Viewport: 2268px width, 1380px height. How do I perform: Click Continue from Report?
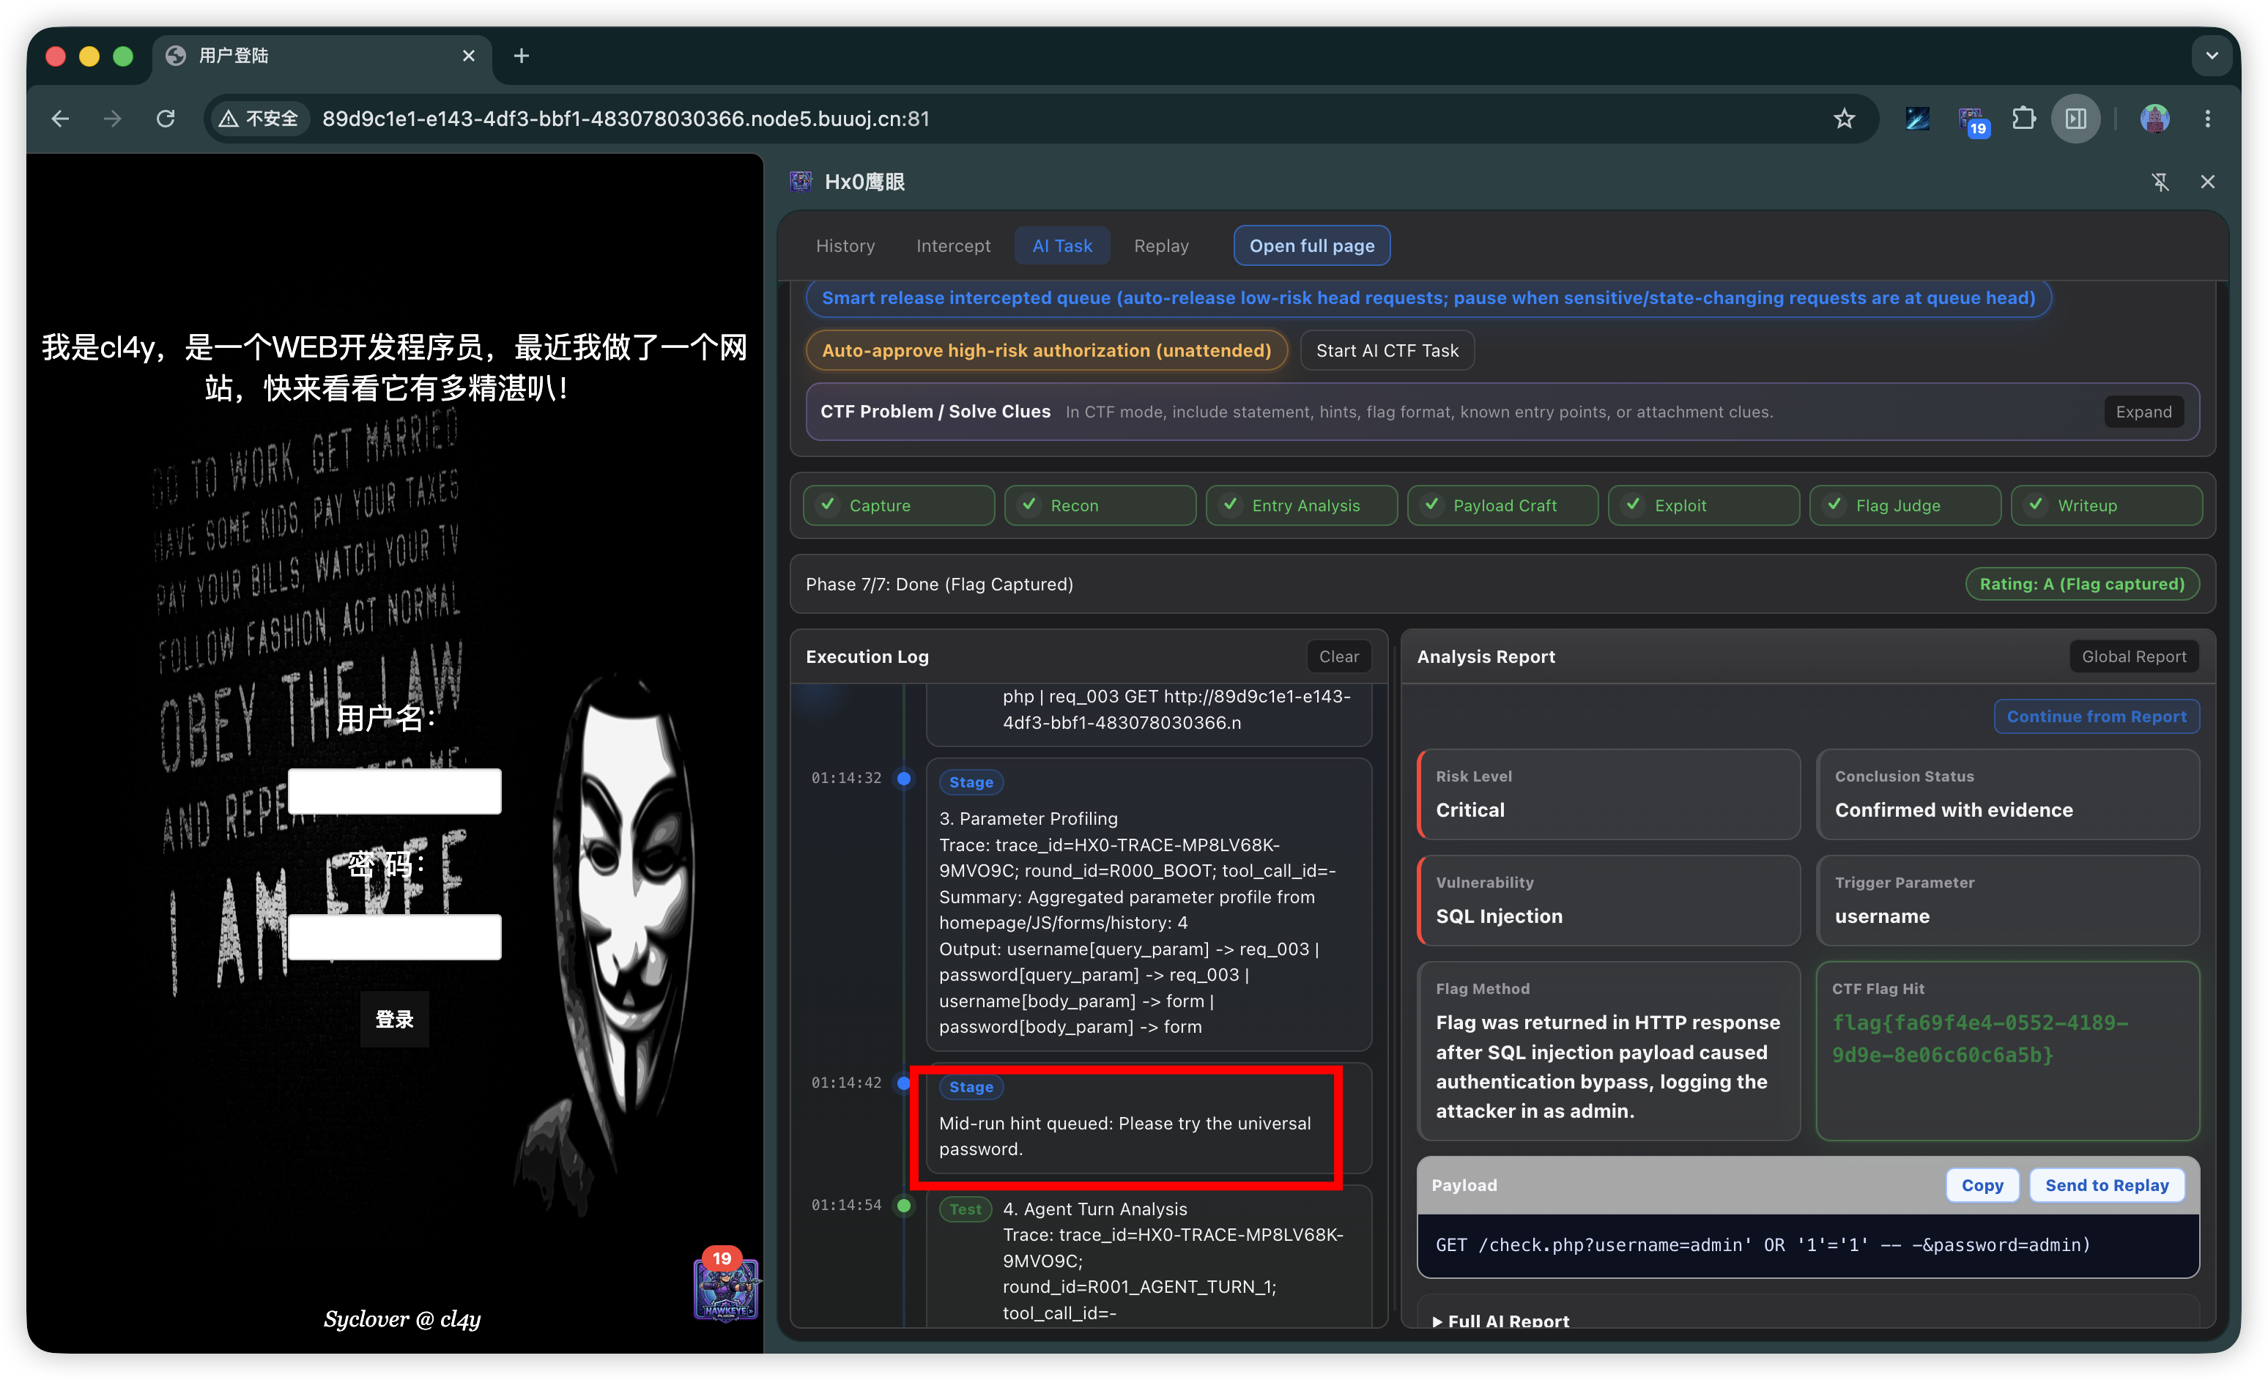pyautogui.click(x=2097, y=717)
